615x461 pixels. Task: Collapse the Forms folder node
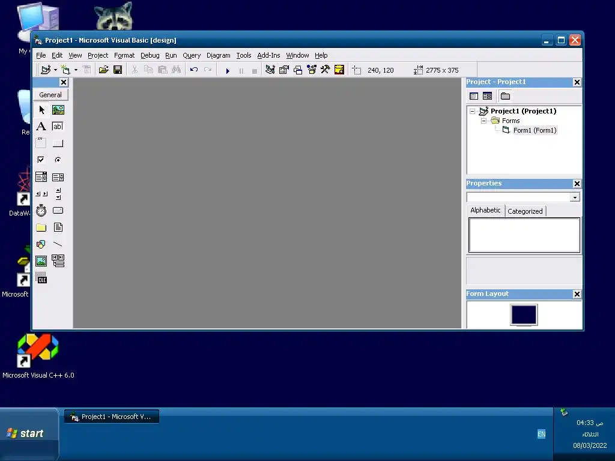click(483, 121)
